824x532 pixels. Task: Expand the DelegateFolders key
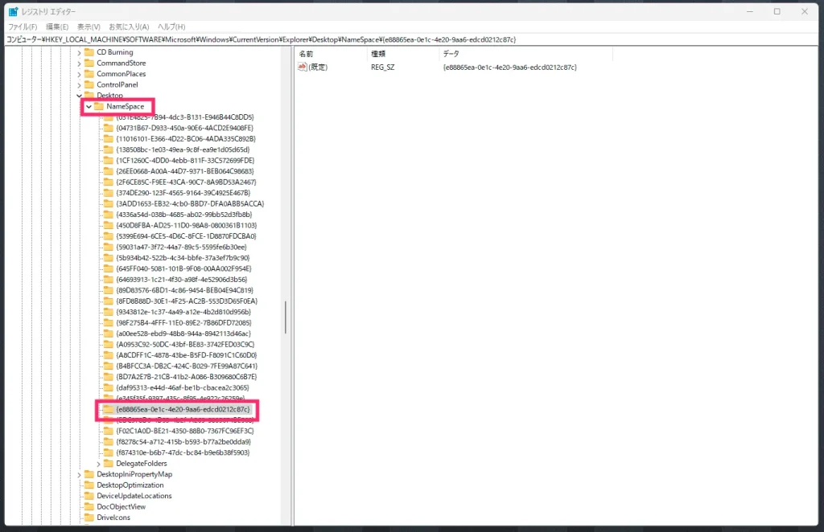(98, 464)
